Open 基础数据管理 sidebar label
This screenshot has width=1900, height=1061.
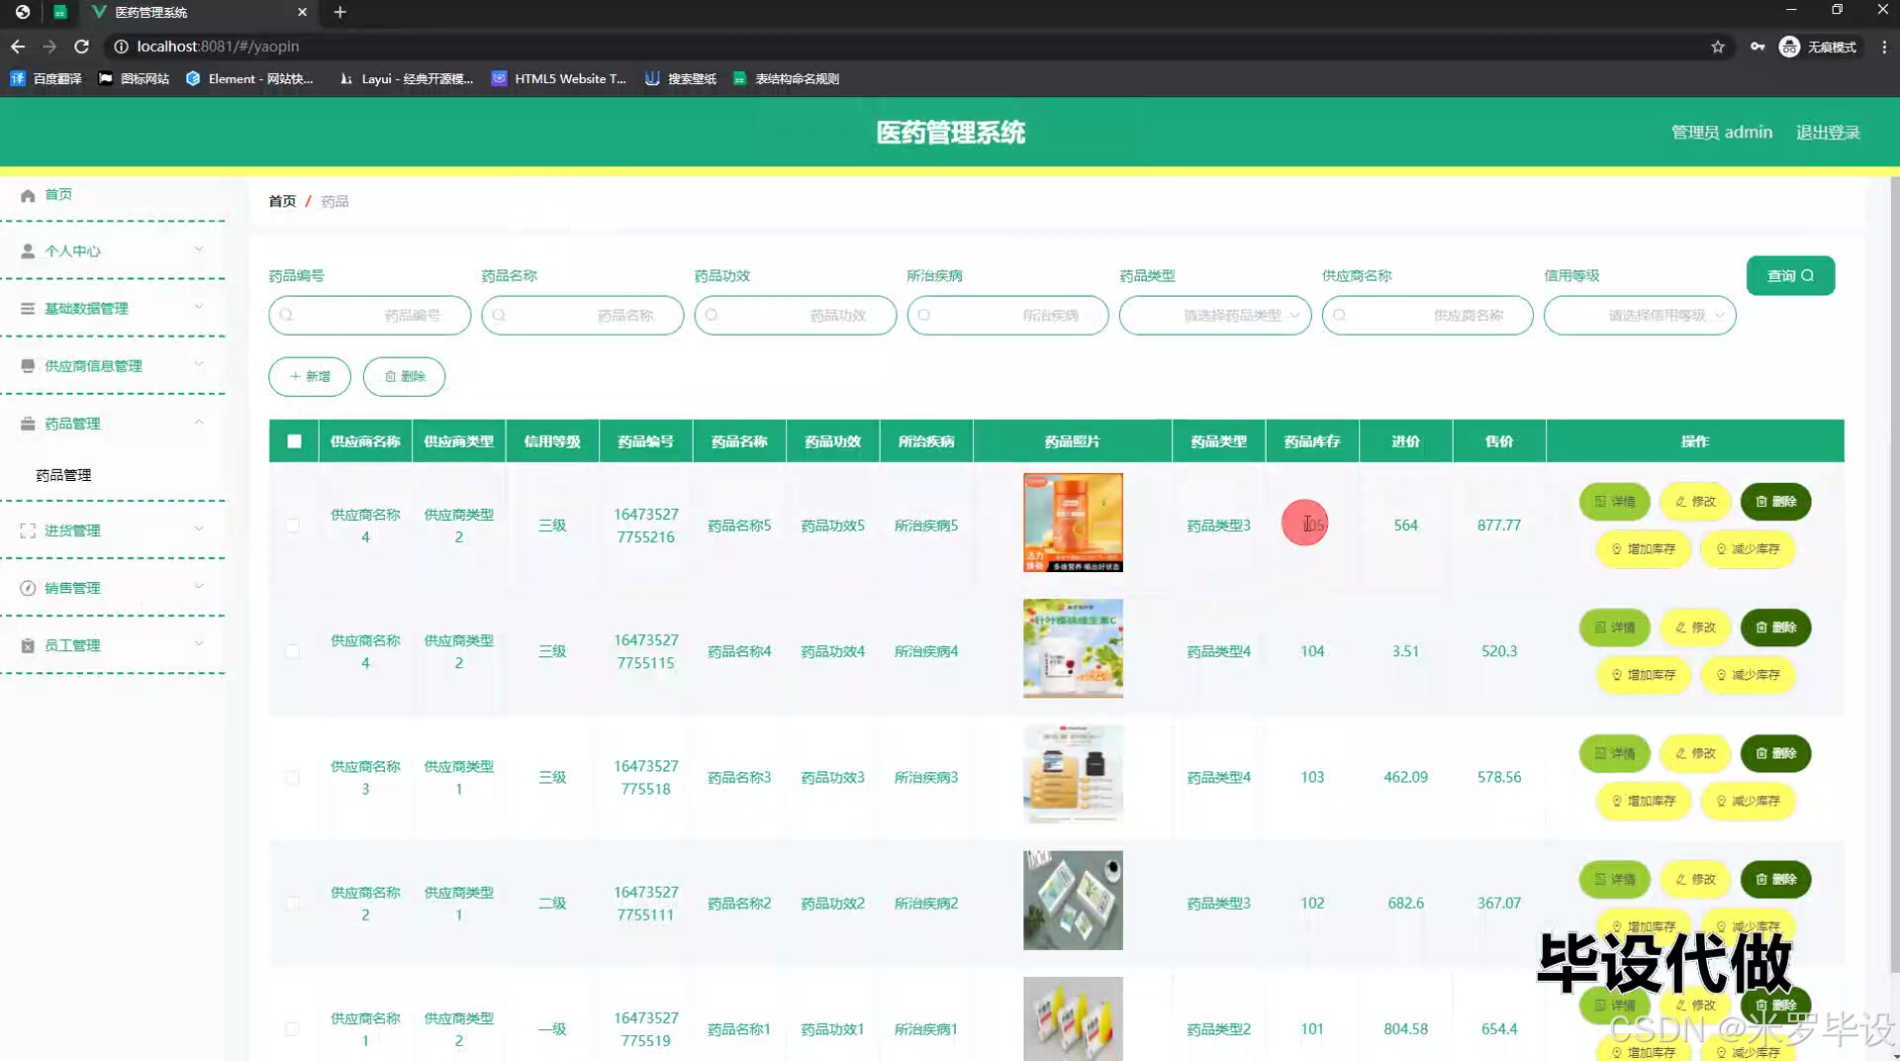click(x=86, y=309)
